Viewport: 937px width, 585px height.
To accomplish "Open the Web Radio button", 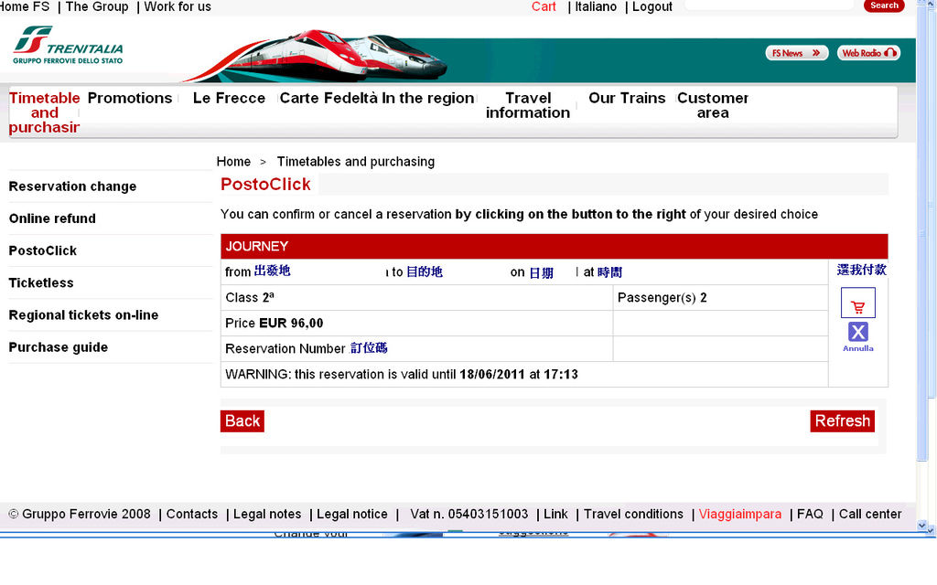I will 868,53.
